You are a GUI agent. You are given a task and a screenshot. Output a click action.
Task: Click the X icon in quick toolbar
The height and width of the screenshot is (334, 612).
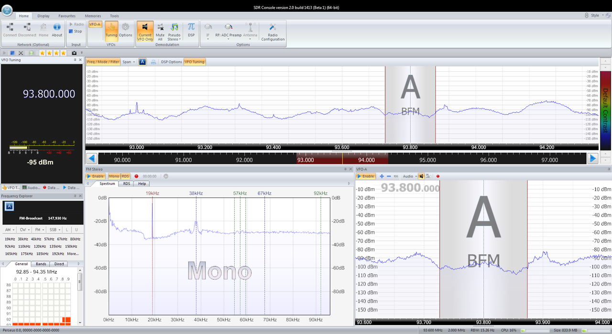coord(21,53)
